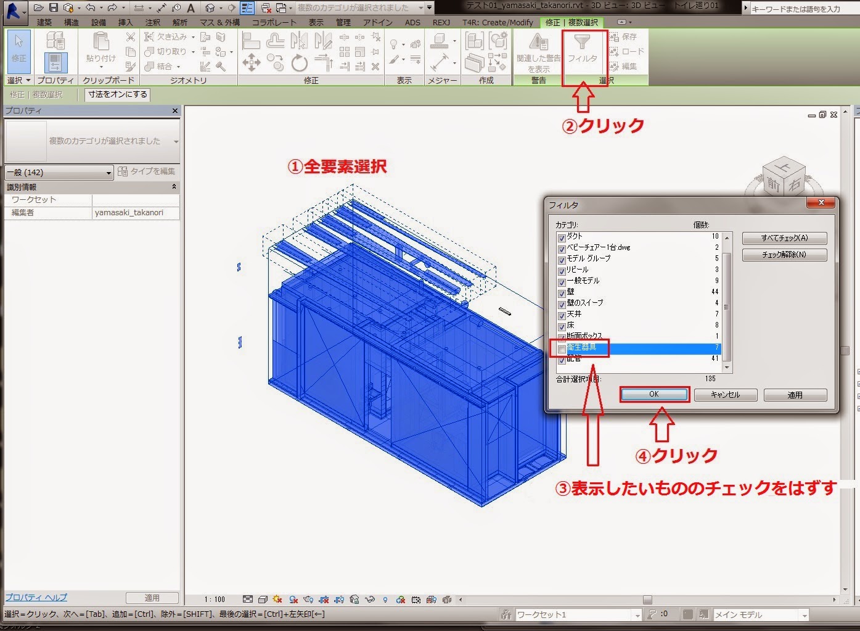
Task: Click the 寸法をオンにする options bar button
Action: (118, 94)
